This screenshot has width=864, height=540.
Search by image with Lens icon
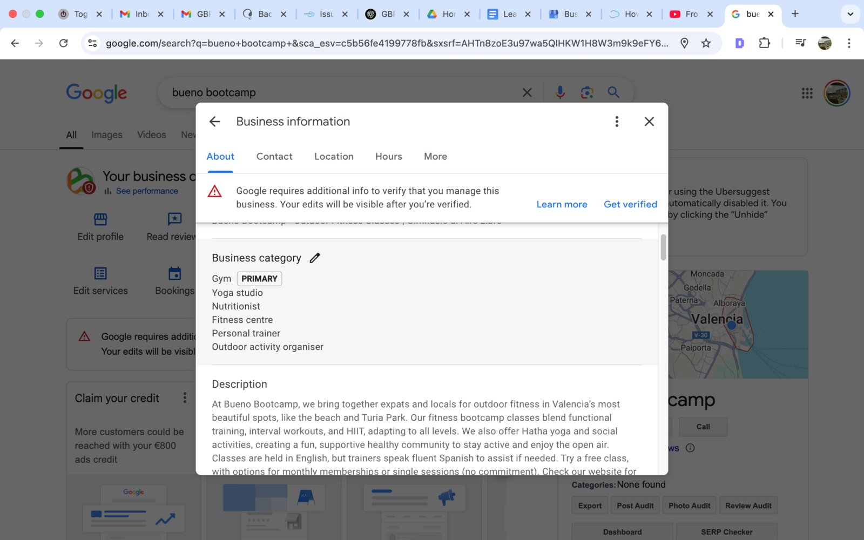pos(587,93)
